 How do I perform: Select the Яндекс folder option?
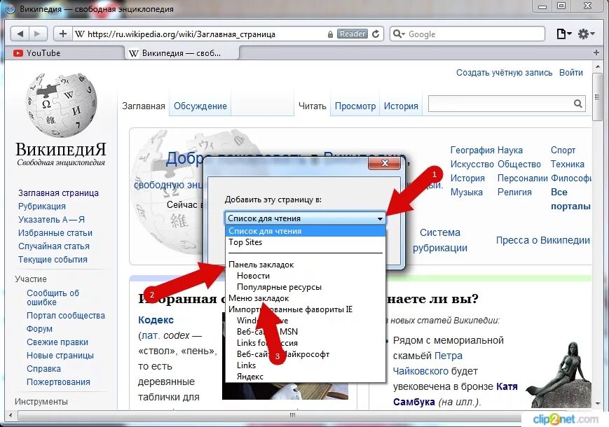click(306, 377)
